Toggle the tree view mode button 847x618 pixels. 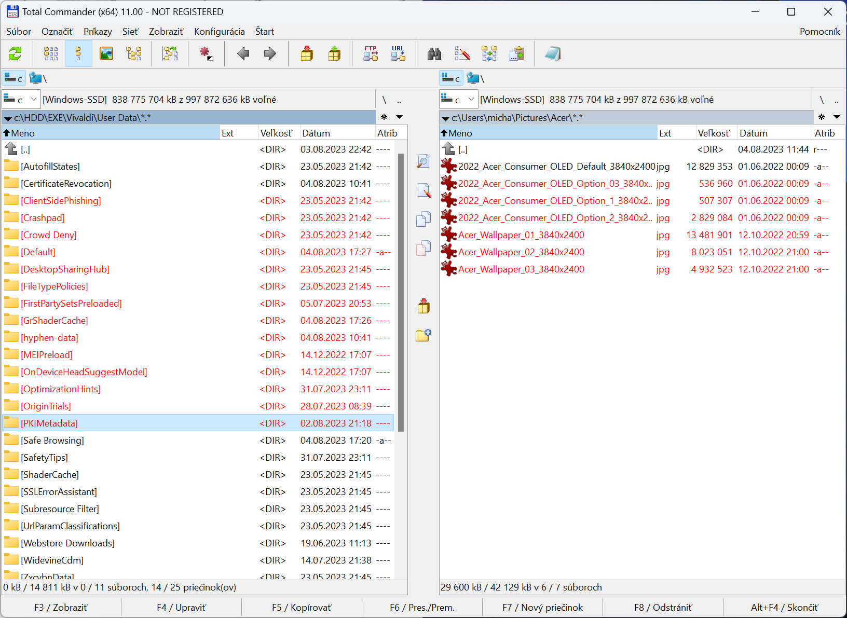(134, 53)
